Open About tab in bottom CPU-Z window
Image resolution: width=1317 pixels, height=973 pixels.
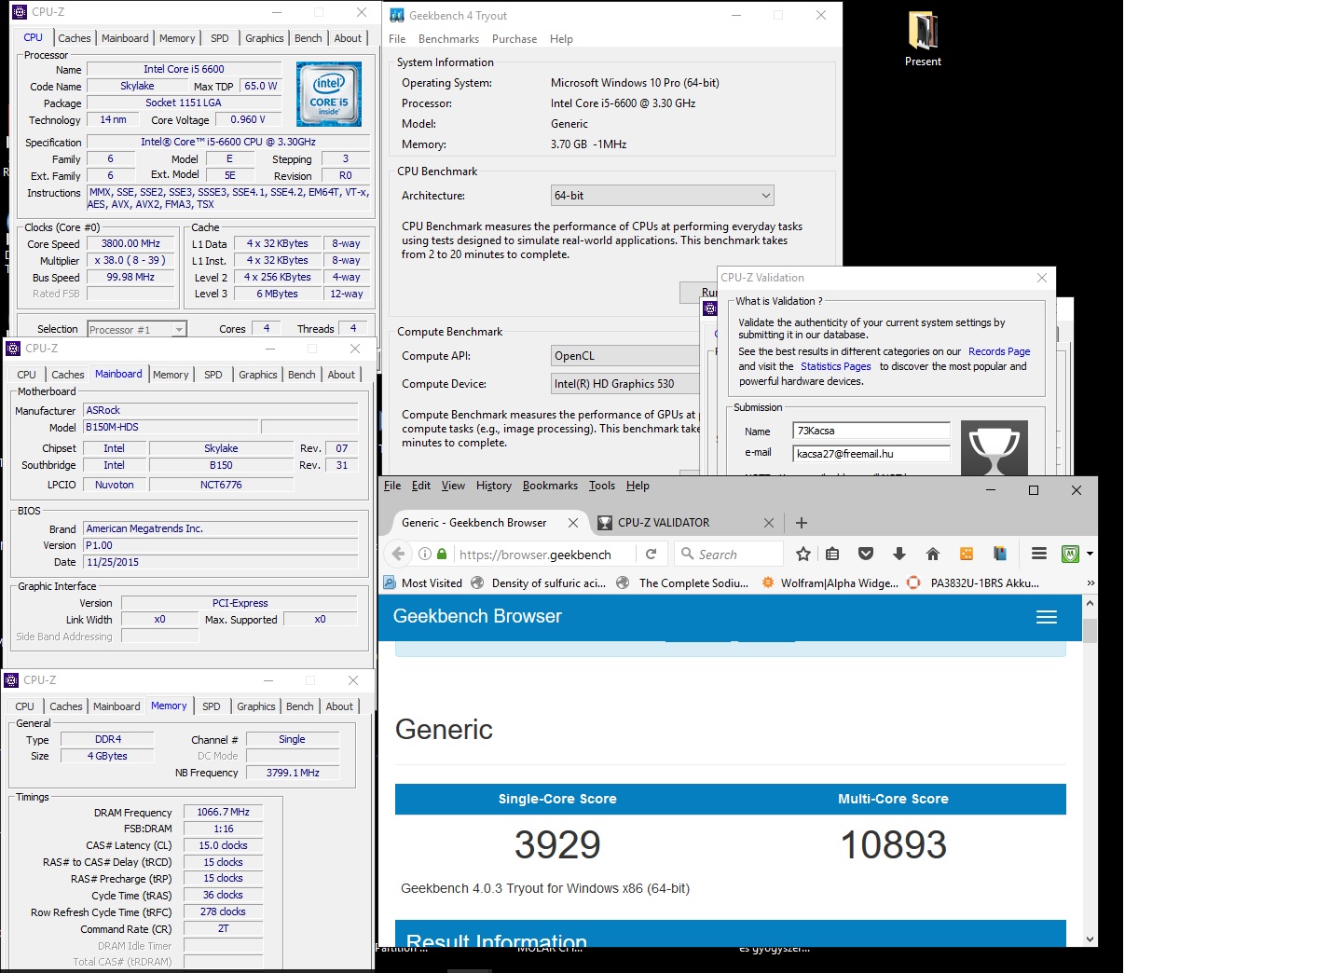click(x=339, y=706)
